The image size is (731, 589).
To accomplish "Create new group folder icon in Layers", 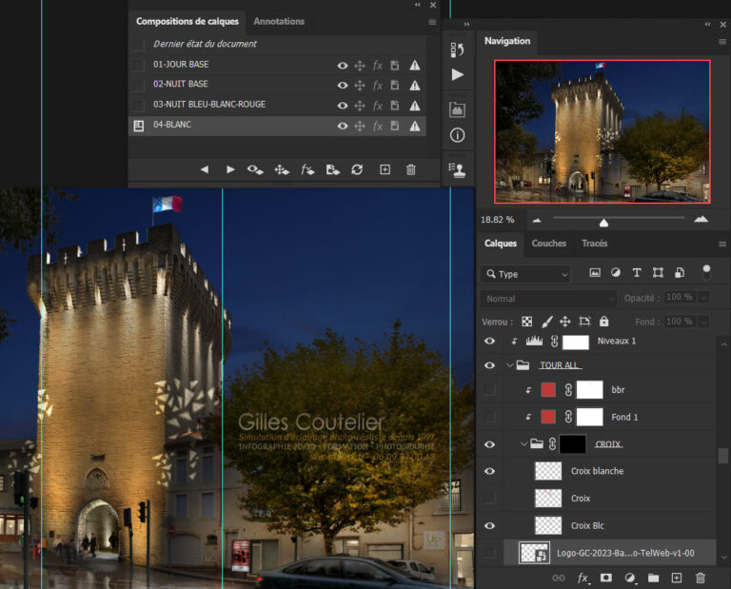I will click(653, 578).
